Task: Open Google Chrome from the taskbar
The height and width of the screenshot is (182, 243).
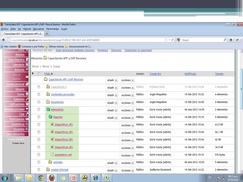Action: (40, 178)
